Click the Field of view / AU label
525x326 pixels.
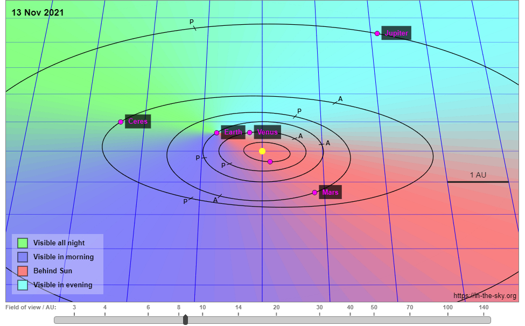(x=31, y=307)
